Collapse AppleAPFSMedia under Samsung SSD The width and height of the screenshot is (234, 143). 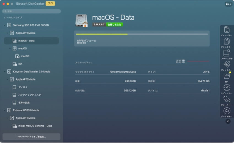coord(7,33)
